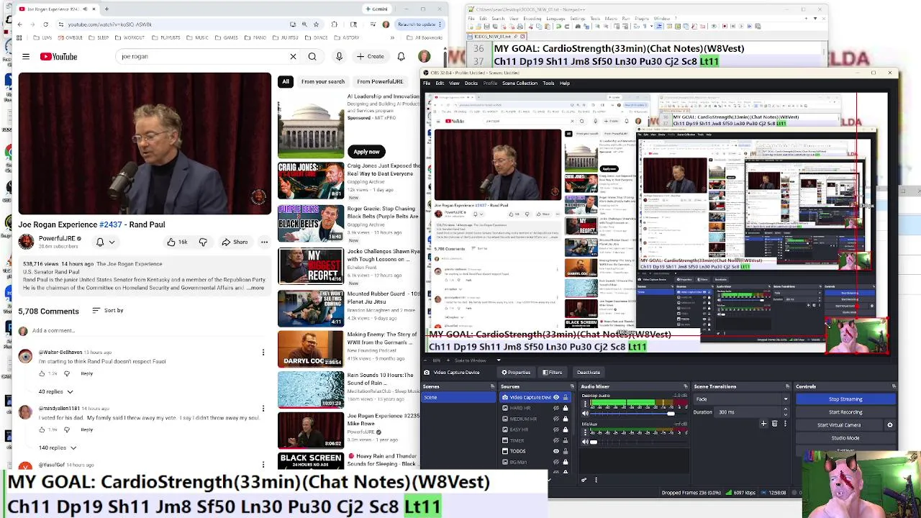The height and width of the screenshot is (518, 921).
Task: Go to YouTube home via logo
Action: [58, 56]
